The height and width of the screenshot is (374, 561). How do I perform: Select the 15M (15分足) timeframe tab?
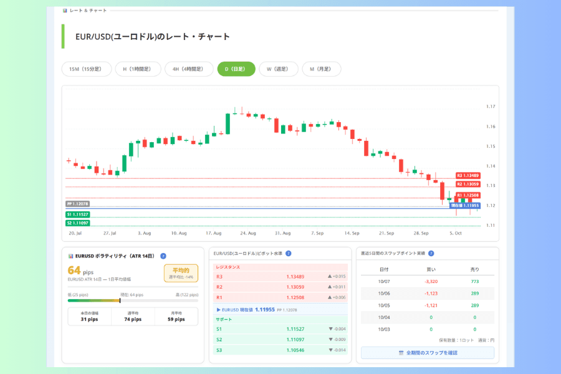pos(86,69)
